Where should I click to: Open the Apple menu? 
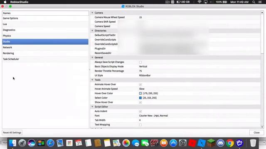pyautogui.click(x=5, y=2)
